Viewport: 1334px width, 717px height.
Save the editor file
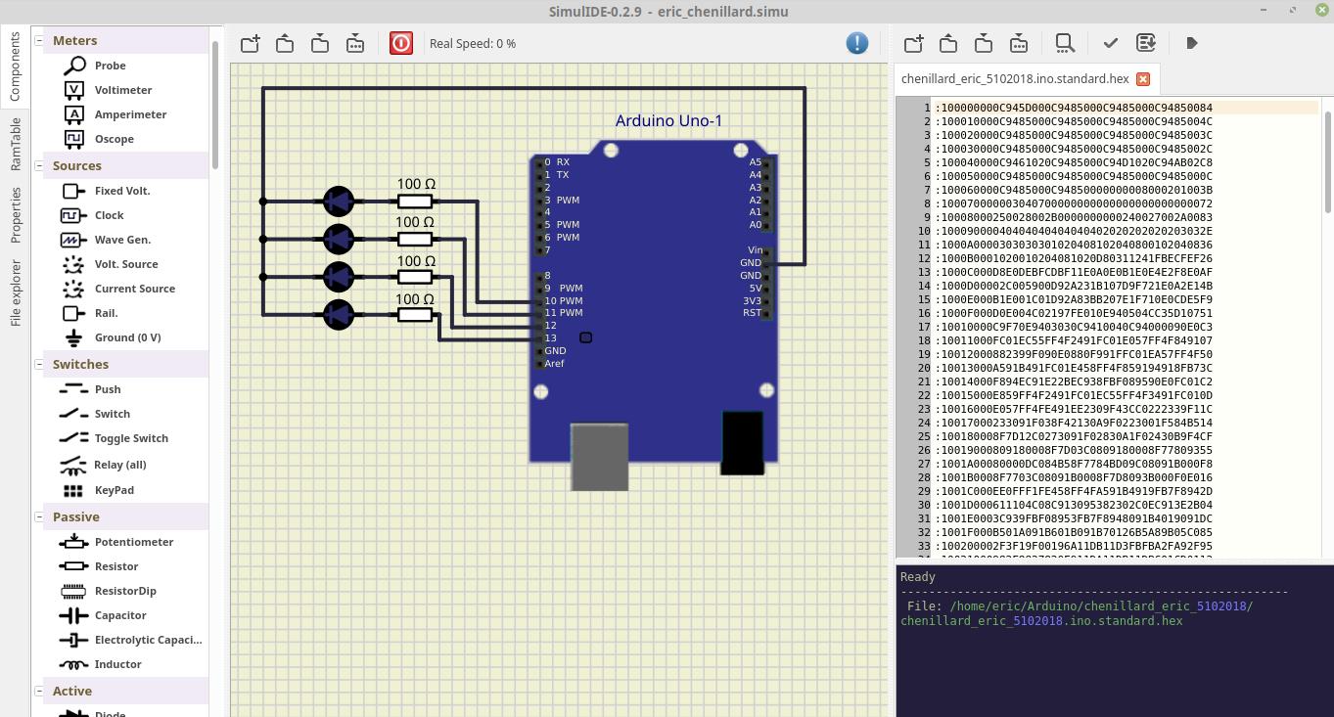pos(984,43)
